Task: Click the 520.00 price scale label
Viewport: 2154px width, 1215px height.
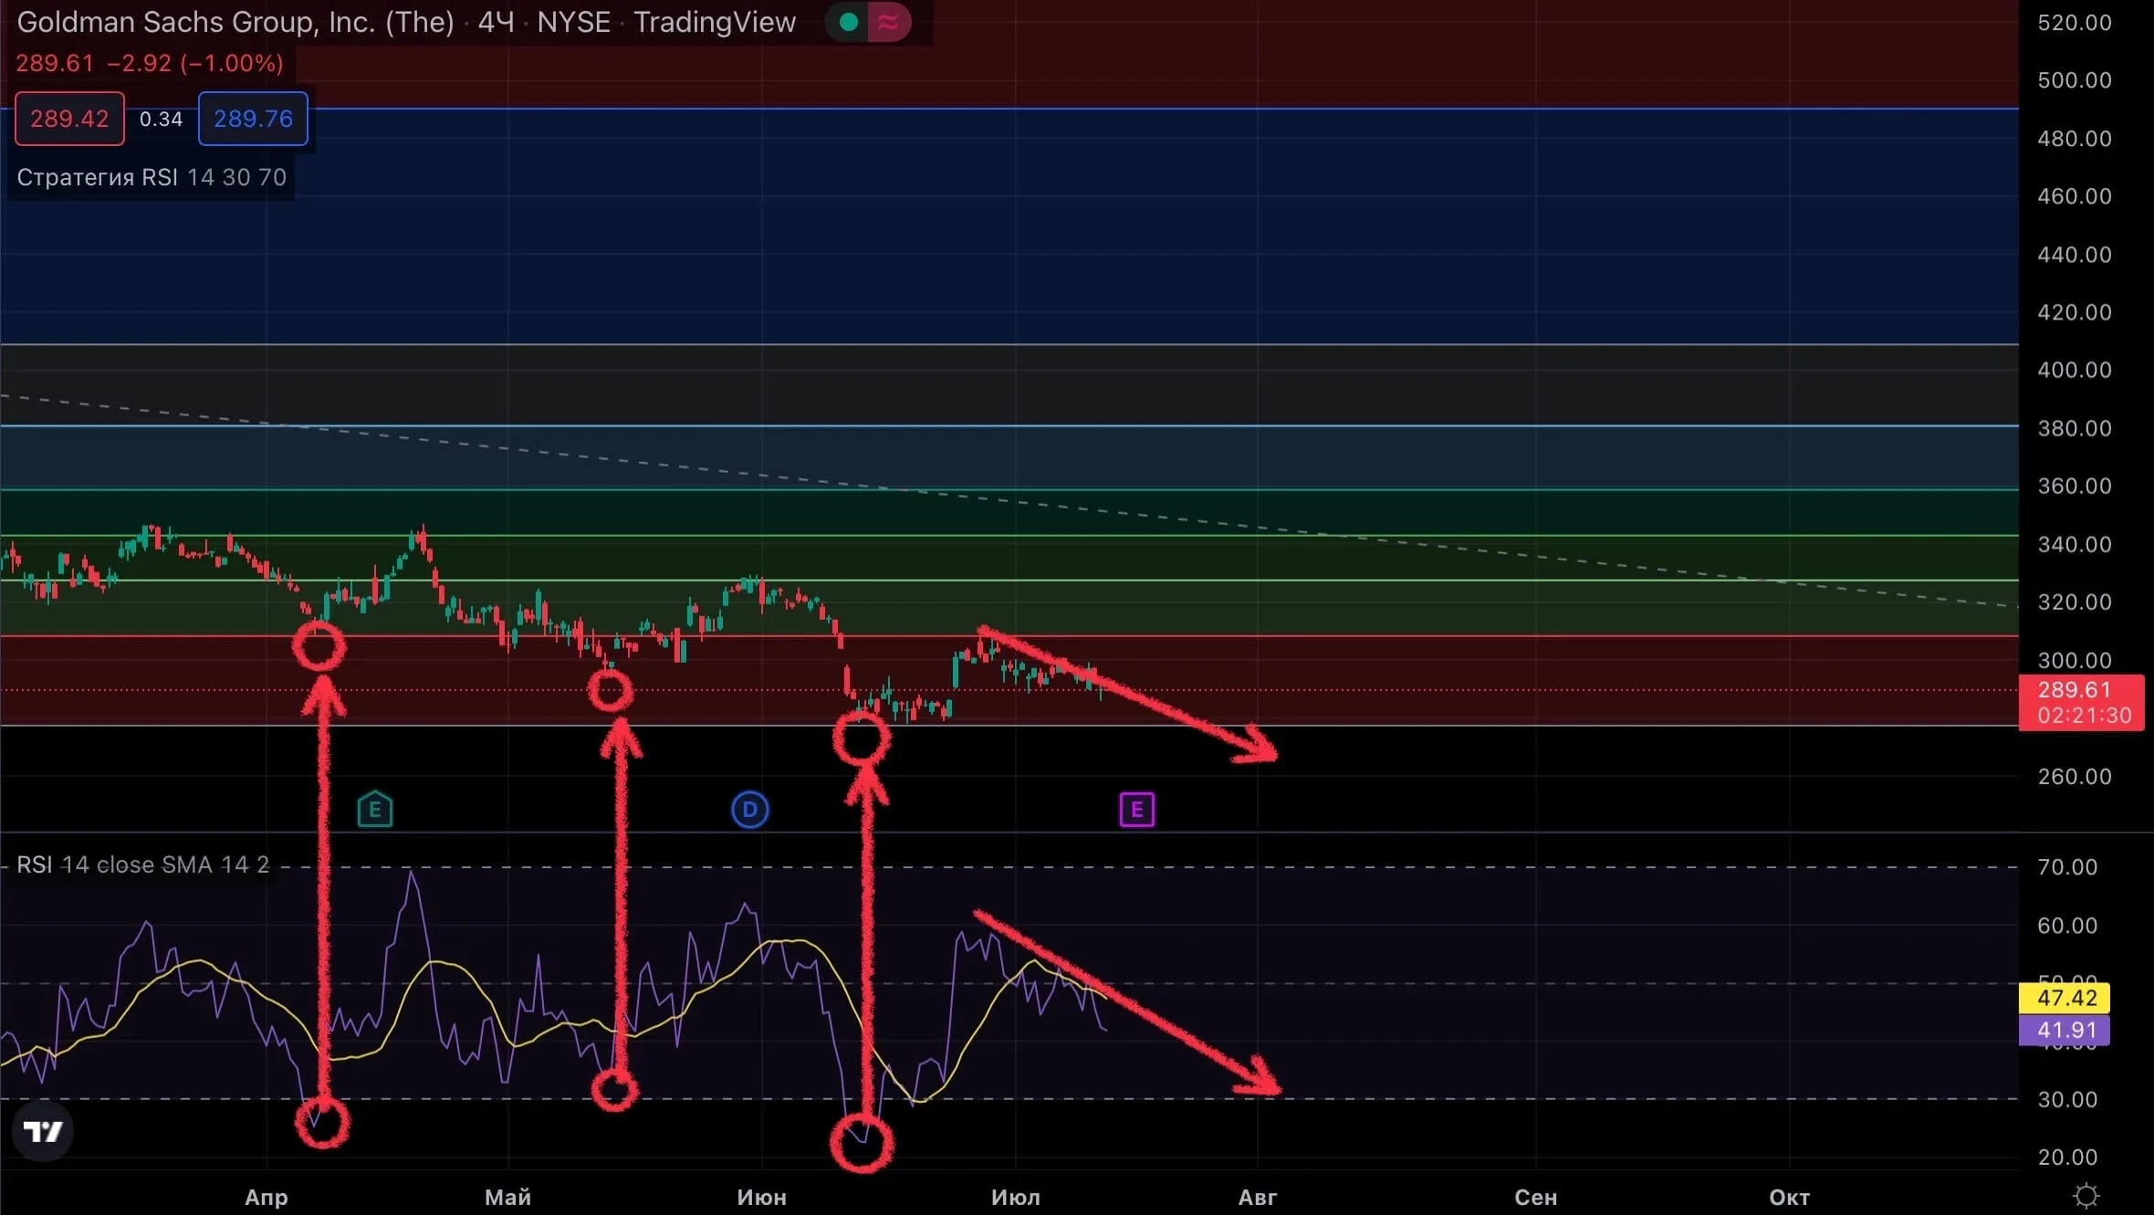Action: coord(2075,23)
